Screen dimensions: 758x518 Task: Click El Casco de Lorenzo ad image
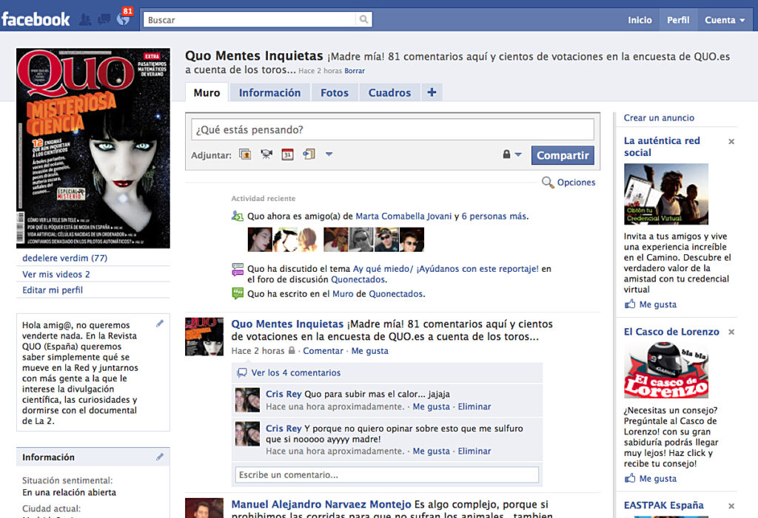click(666, 370)
